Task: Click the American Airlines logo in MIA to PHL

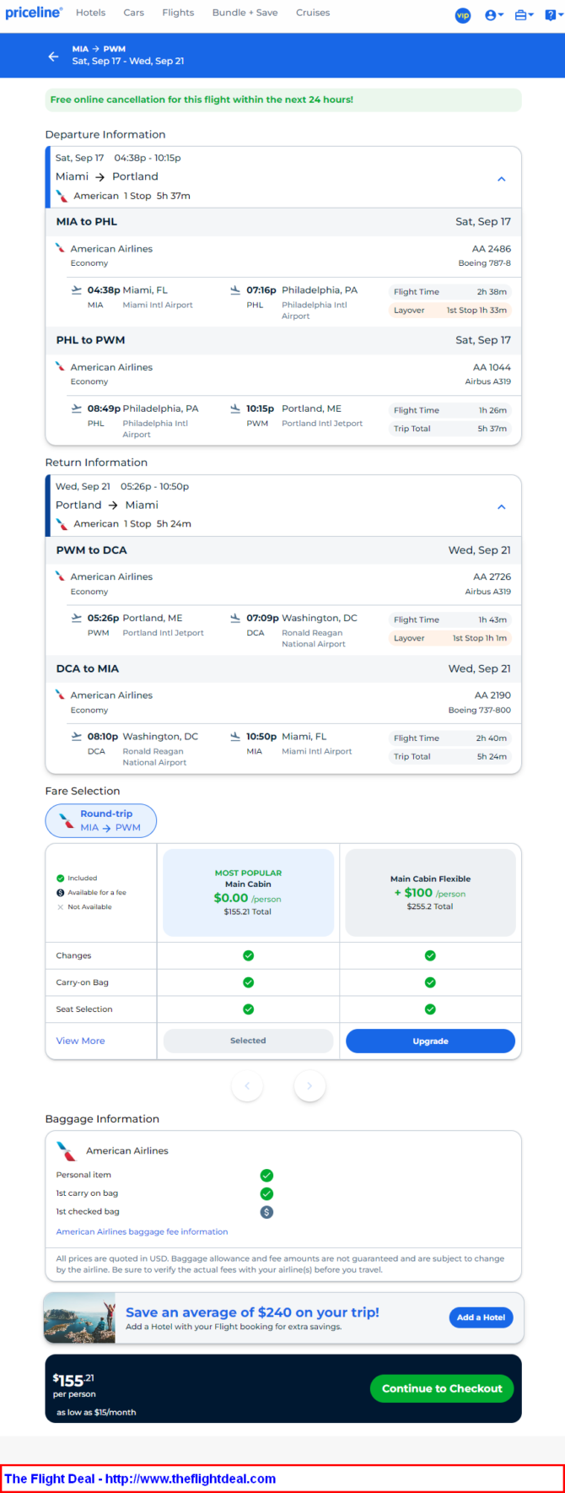Action: coord(61,248)
